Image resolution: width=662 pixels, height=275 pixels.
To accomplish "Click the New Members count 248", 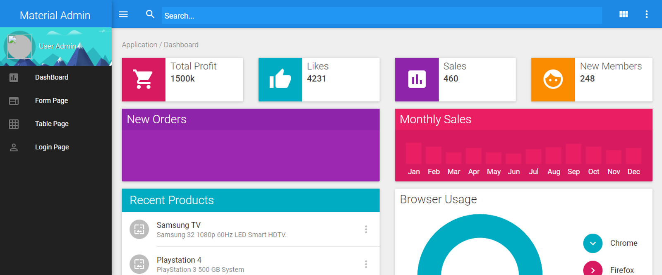I will point(587,79).
